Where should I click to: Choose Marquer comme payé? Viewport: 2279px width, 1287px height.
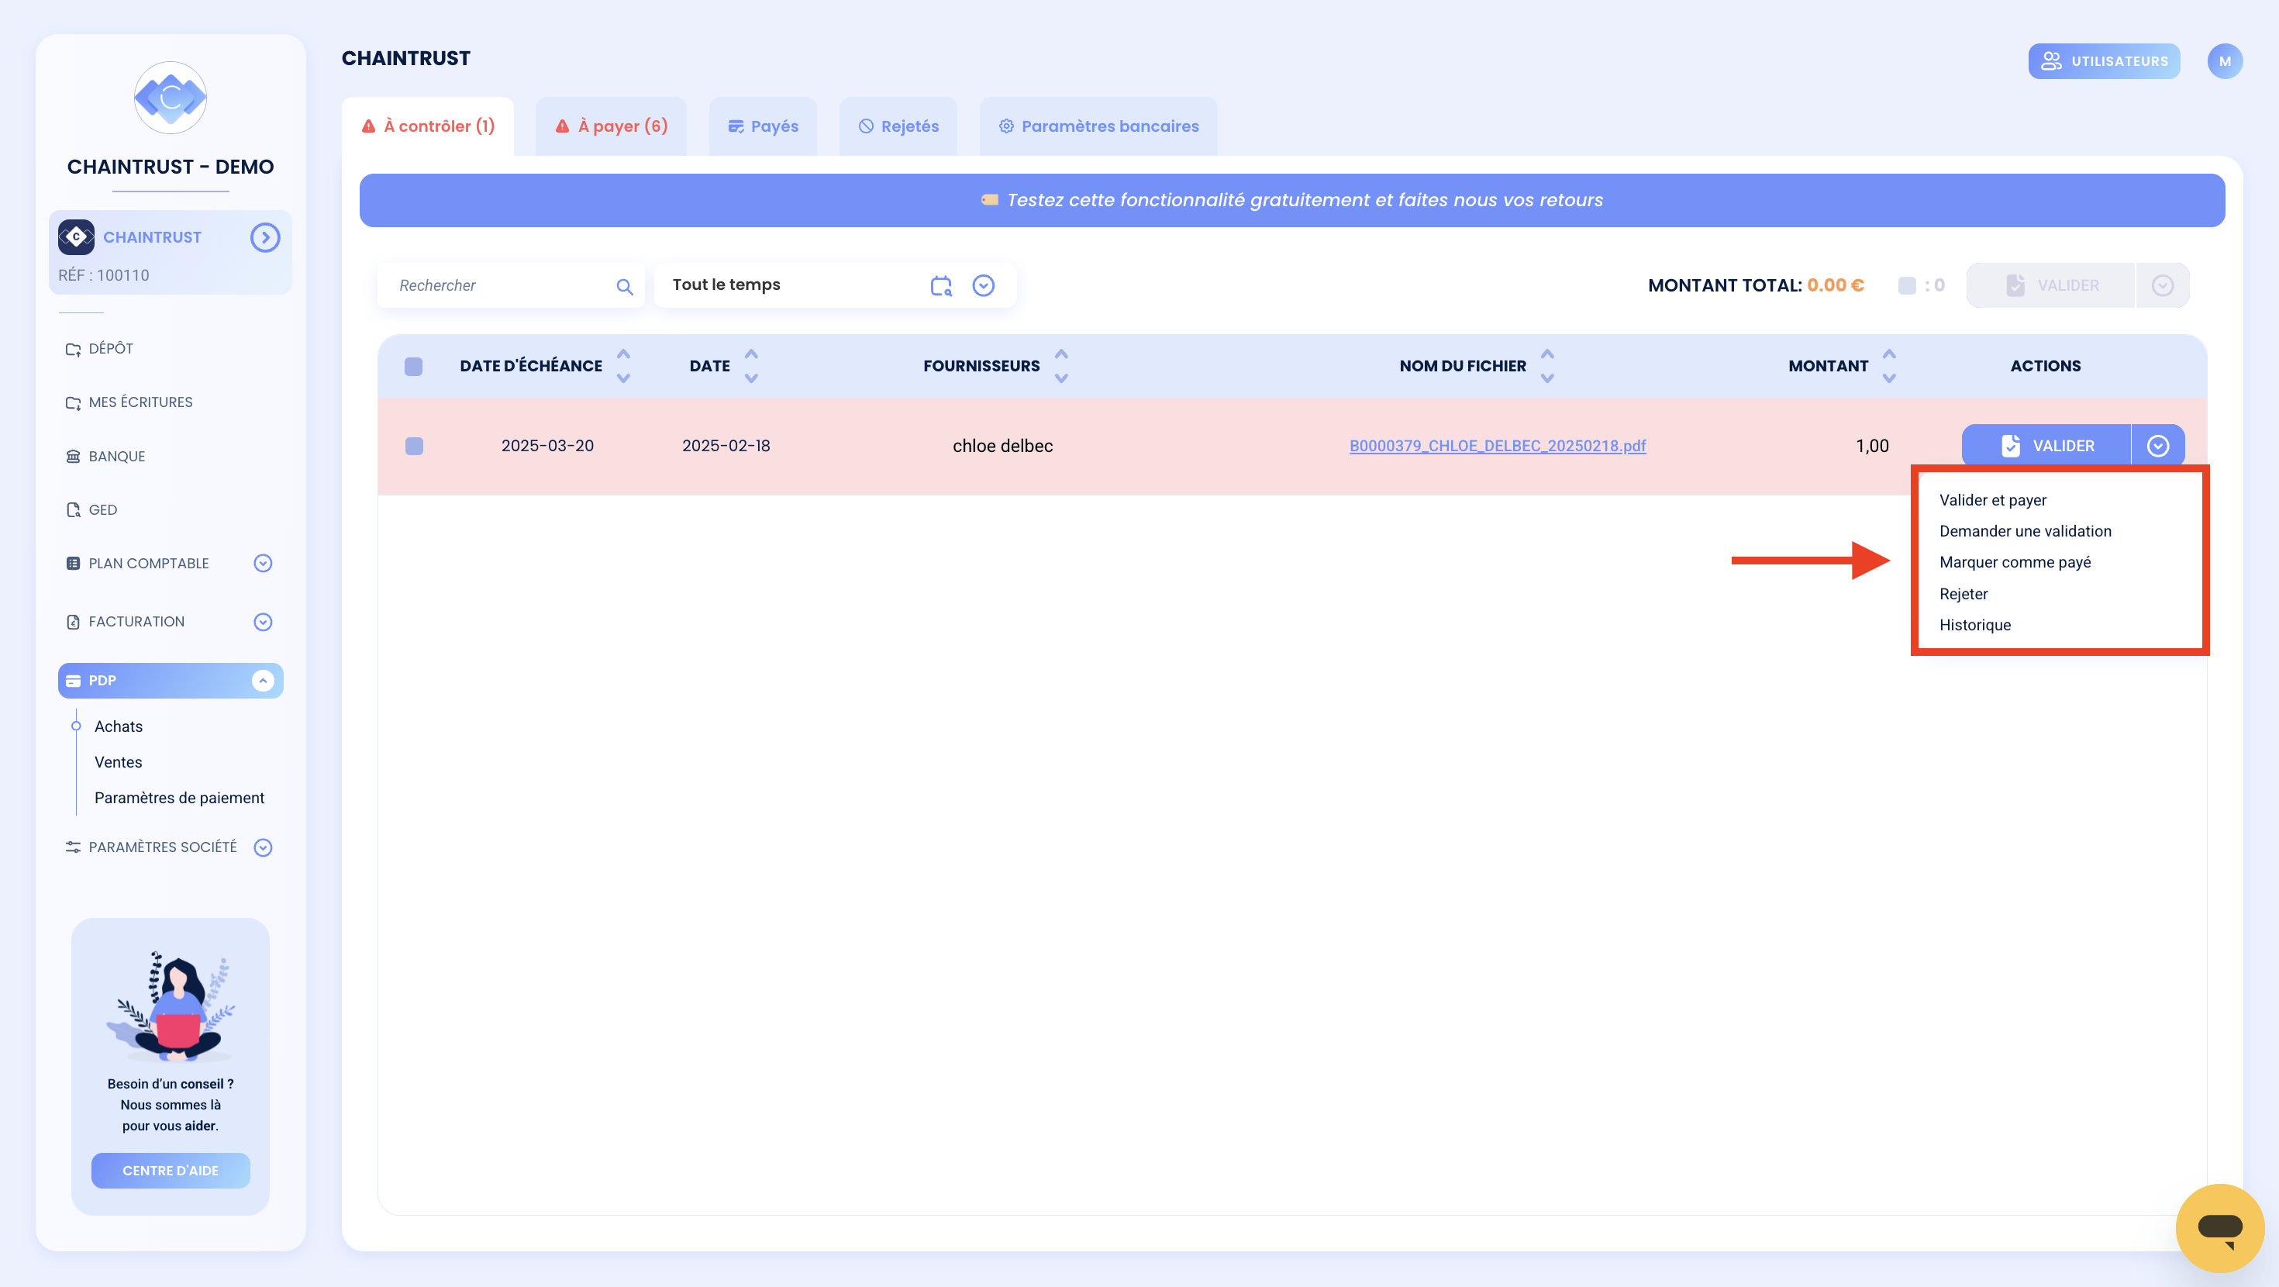[x=2015, y=562]
